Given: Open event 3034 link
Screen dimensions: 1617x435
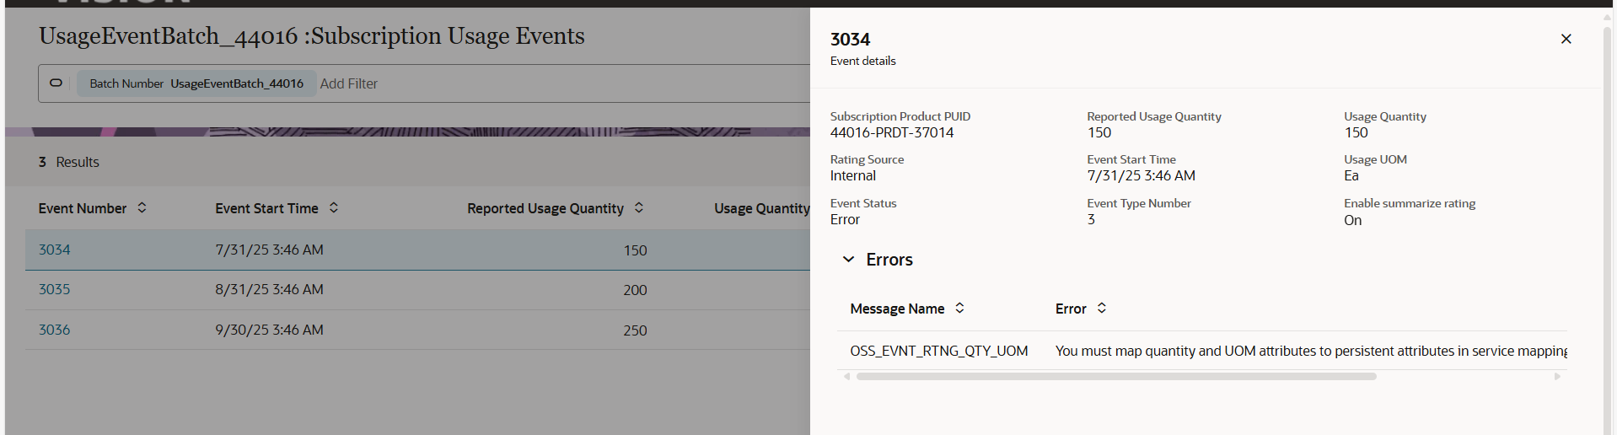Looking at the screenshot, I should click(54, 250).
